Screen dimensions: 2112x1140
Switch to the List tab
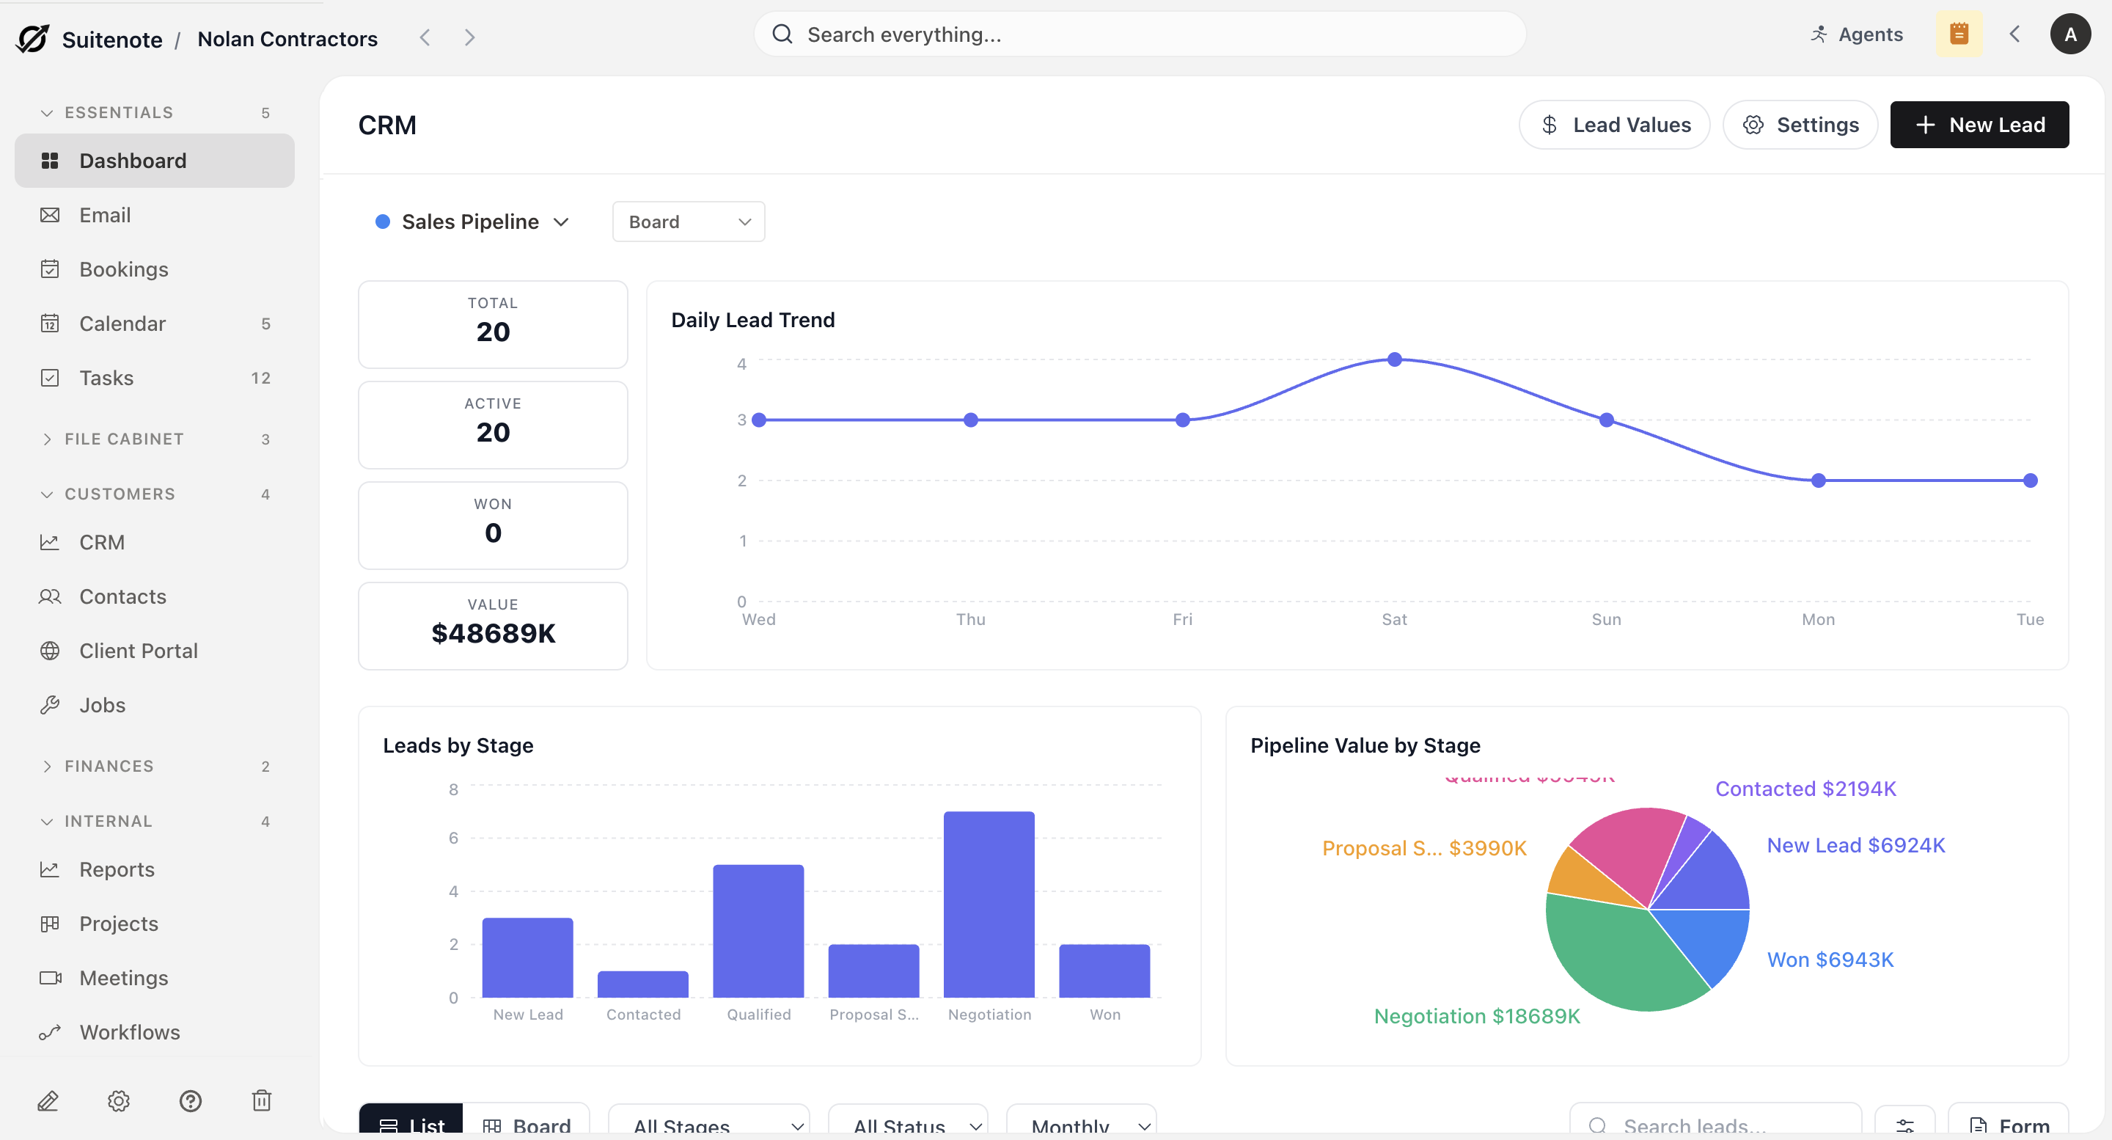(x=411, y=1125)
